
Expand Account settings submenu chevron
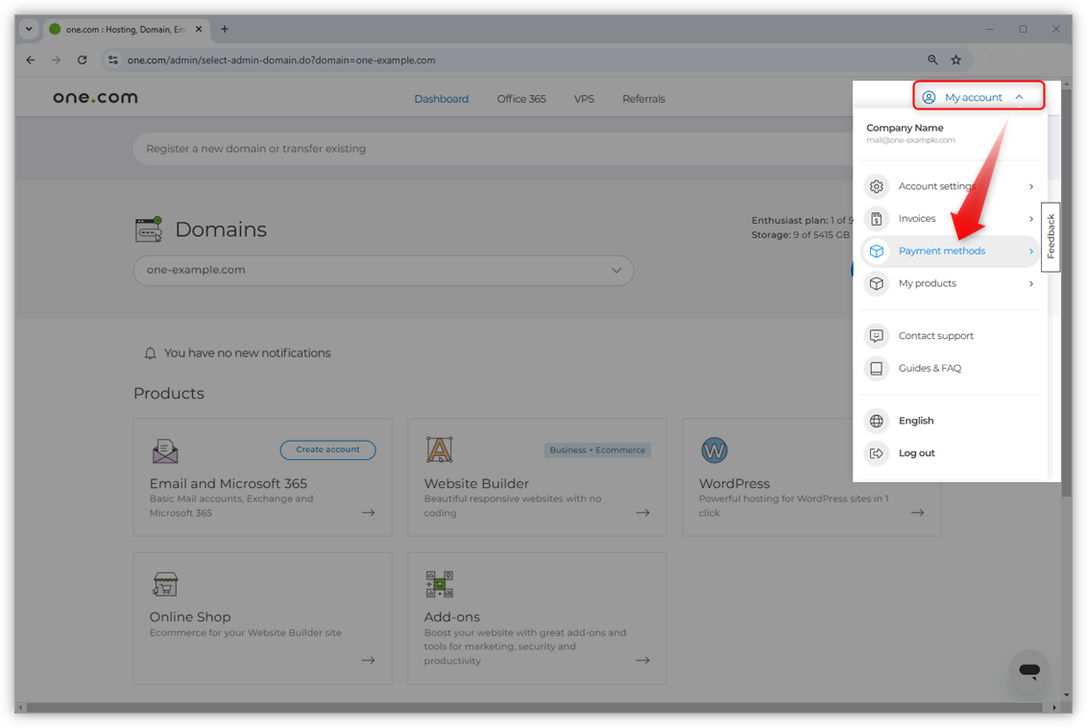(1031, 186)
